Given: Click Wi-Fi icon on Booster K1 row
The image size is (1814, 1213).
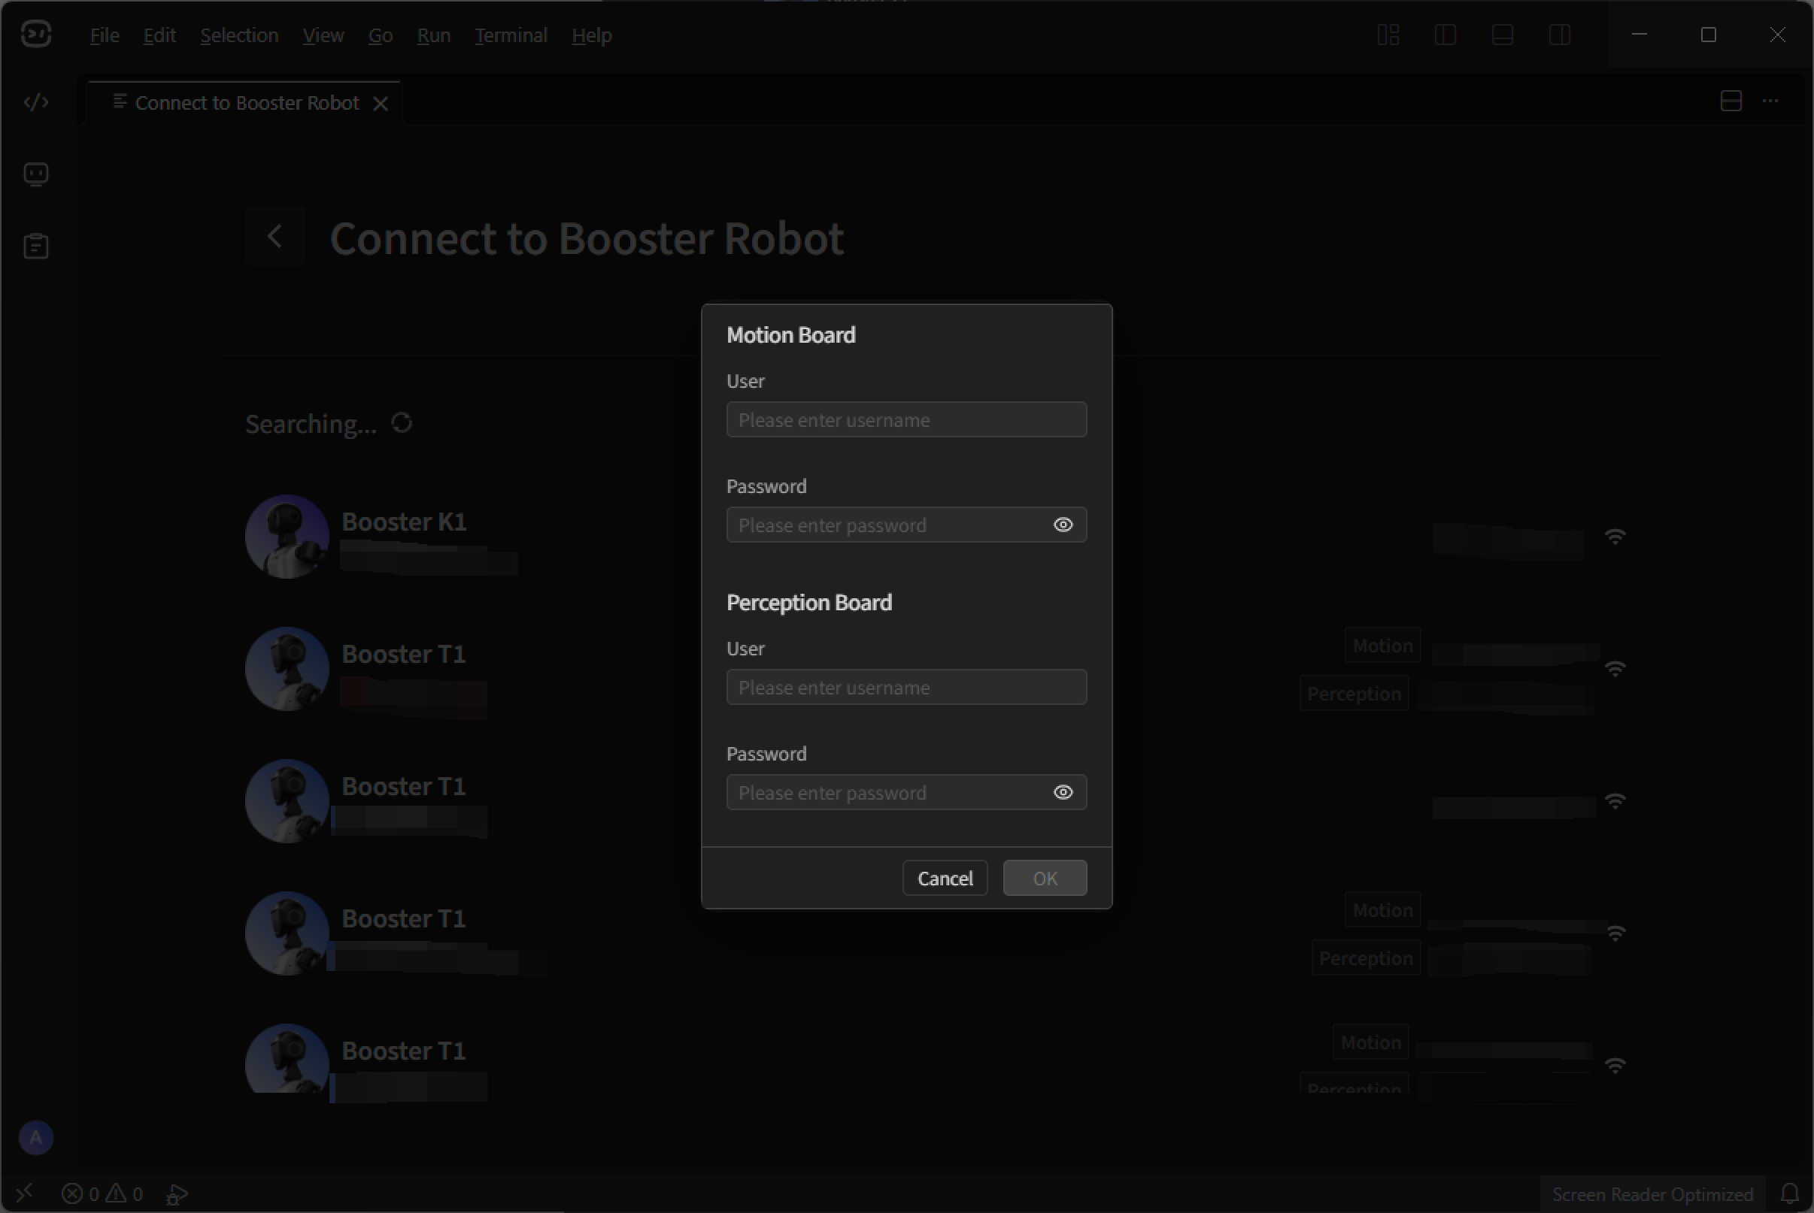Looking at the screenshot, I should pos(1615,536).
